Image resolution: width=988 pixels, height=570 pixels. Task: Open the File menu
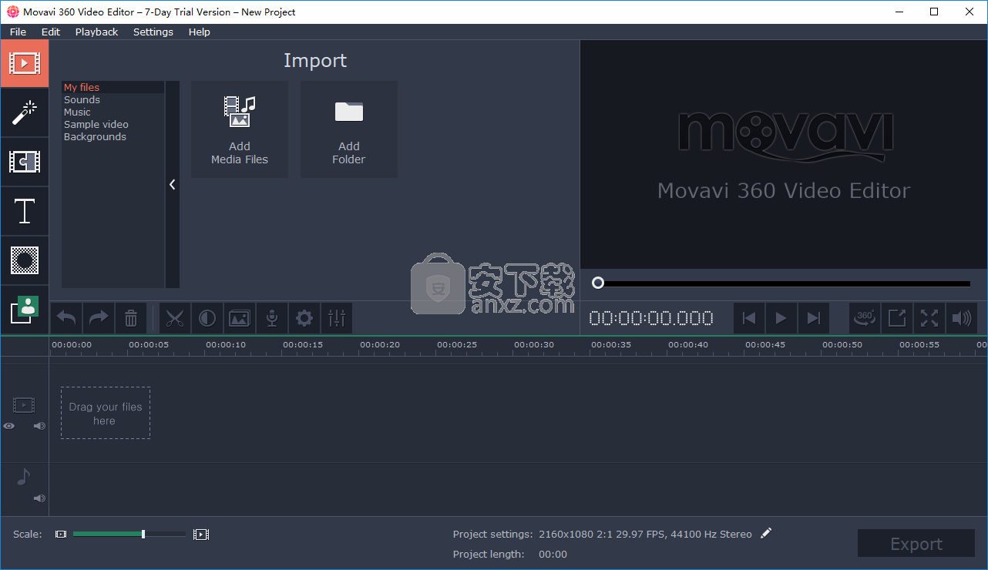click(18, 32)
